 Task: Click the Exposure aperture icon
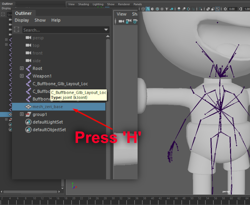click(x=225, y=9)
